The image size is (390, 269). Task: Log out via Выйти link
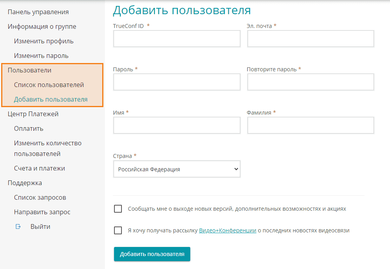[x=40, y=226]
